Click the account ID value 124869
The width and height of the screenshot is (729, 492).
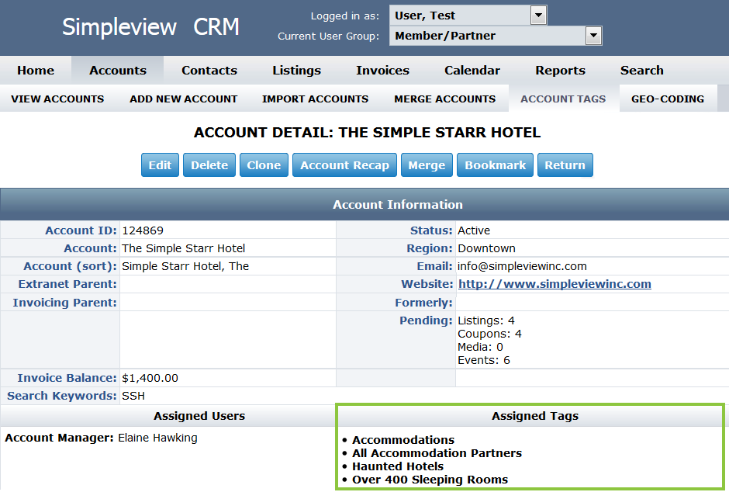(142, 230)
